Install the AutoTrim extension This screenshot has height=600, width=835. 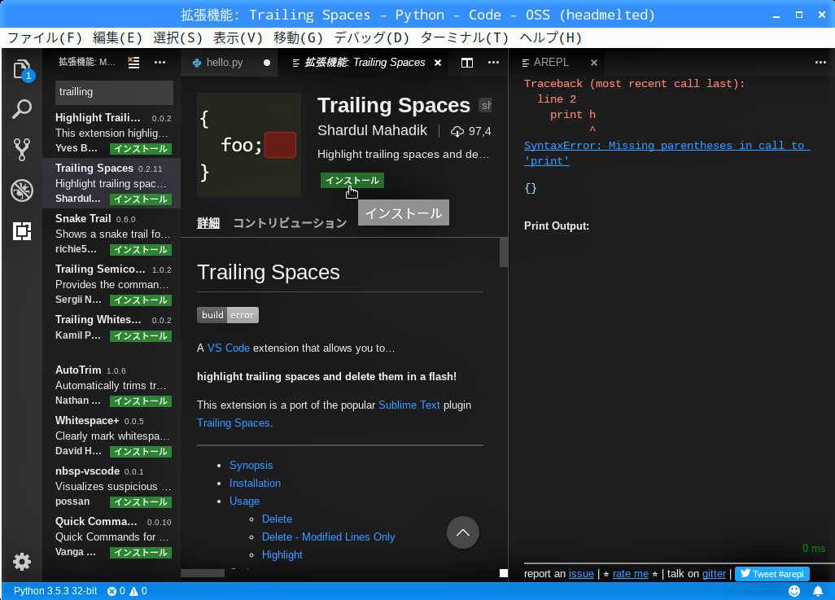point(141,401)
